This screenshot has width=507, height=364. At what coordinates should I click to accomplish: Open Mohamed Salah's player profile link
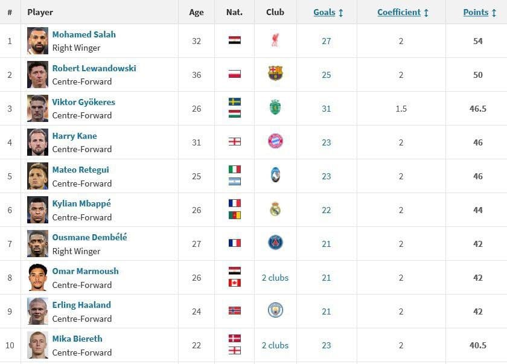click(84, 34)
